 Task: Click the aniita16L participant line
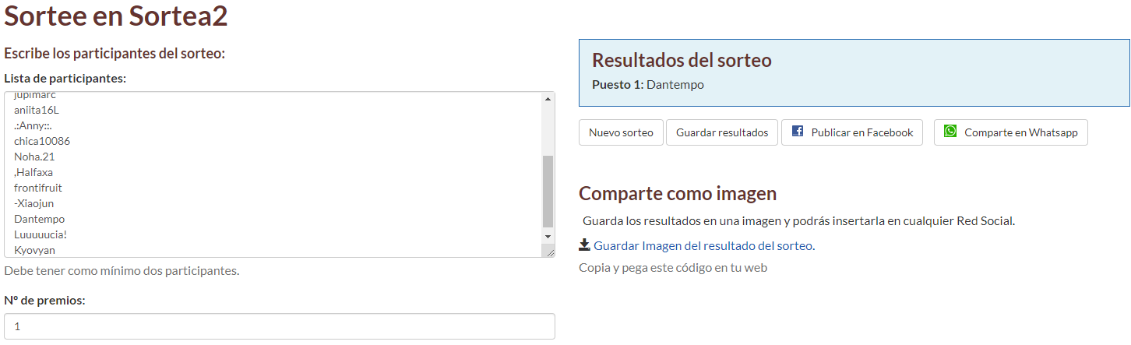tap(37, 110)
